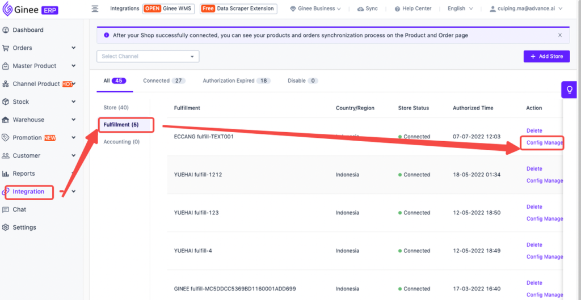Select the Accounting (0) category
This screenshot has height=300, width=581.
pos(121,141)
